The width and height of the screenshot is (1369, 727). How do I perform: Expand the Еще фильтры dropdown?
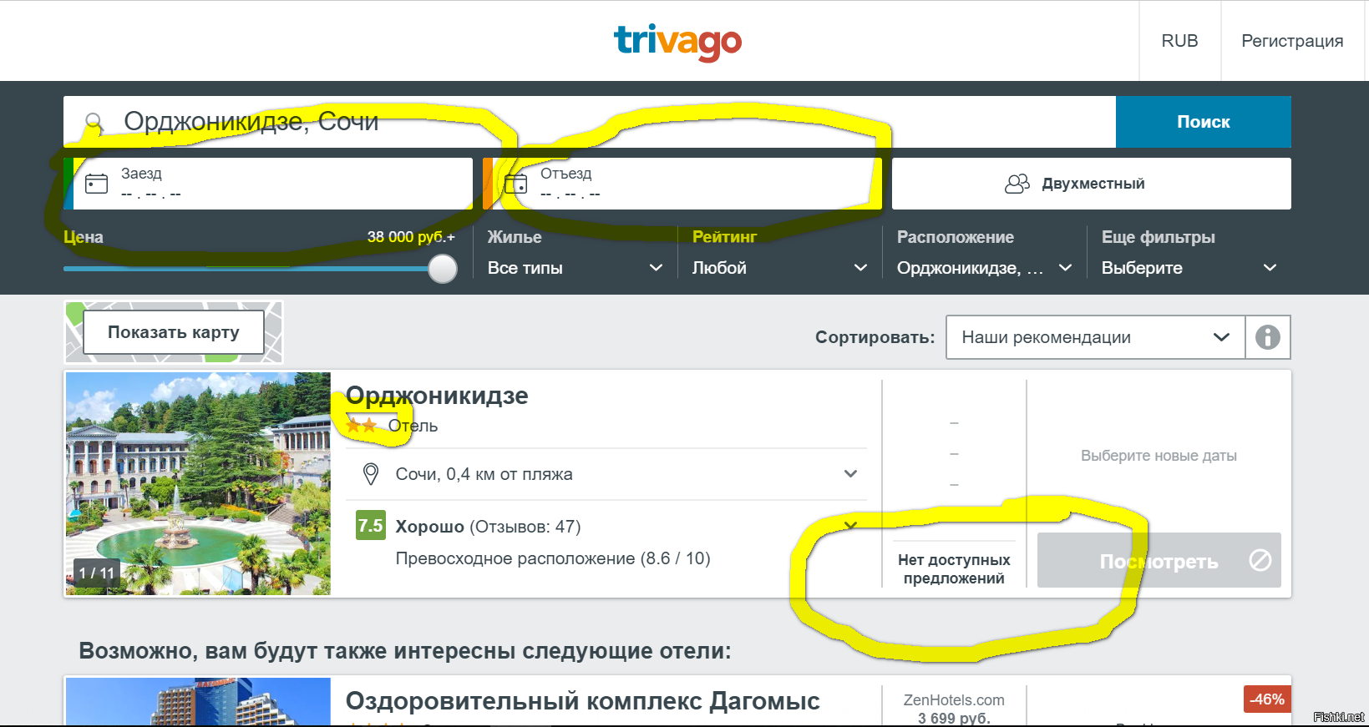(1188, 268)
